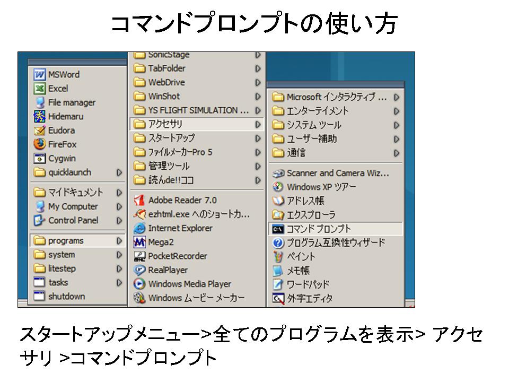509x382 pixels.
Task: Expand the システム ツール submenu arrow
Action: coord(396,125)
